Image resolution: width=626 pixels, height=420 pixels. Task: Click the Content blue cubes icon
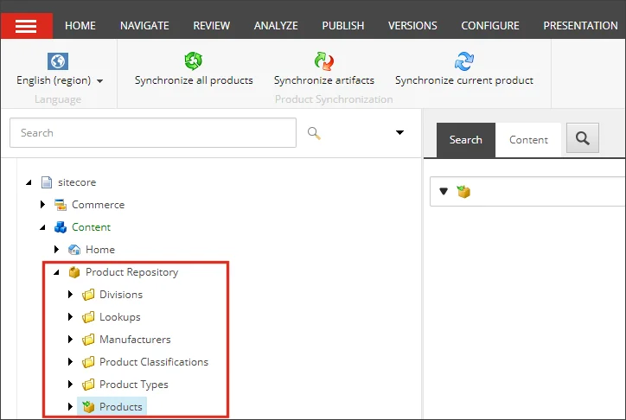tap(61, 227)
